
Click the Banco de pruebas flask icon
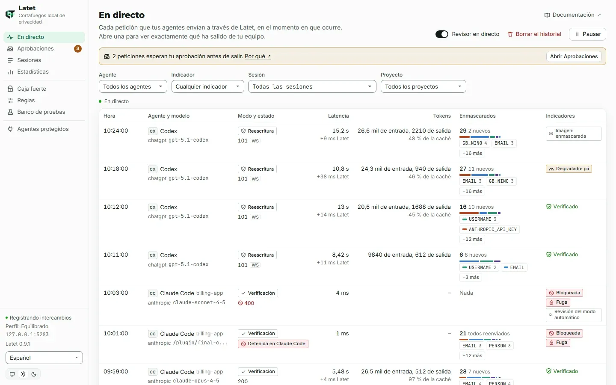[10, 112]
